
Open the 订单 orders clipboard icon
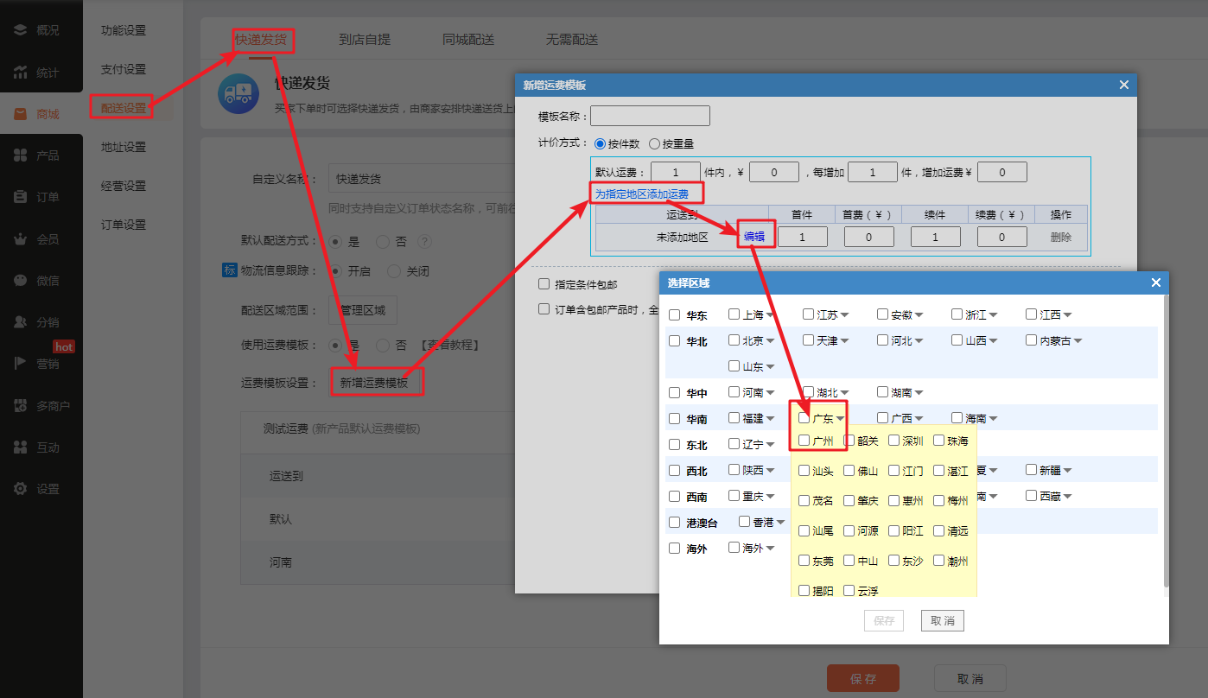[20, 197]
